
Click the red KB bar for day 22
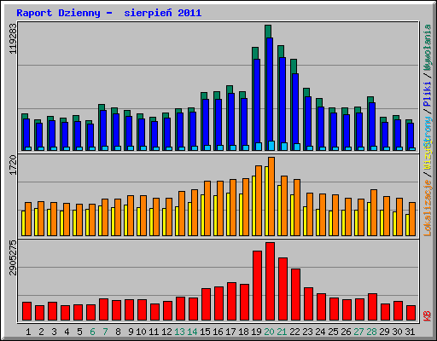295,295
